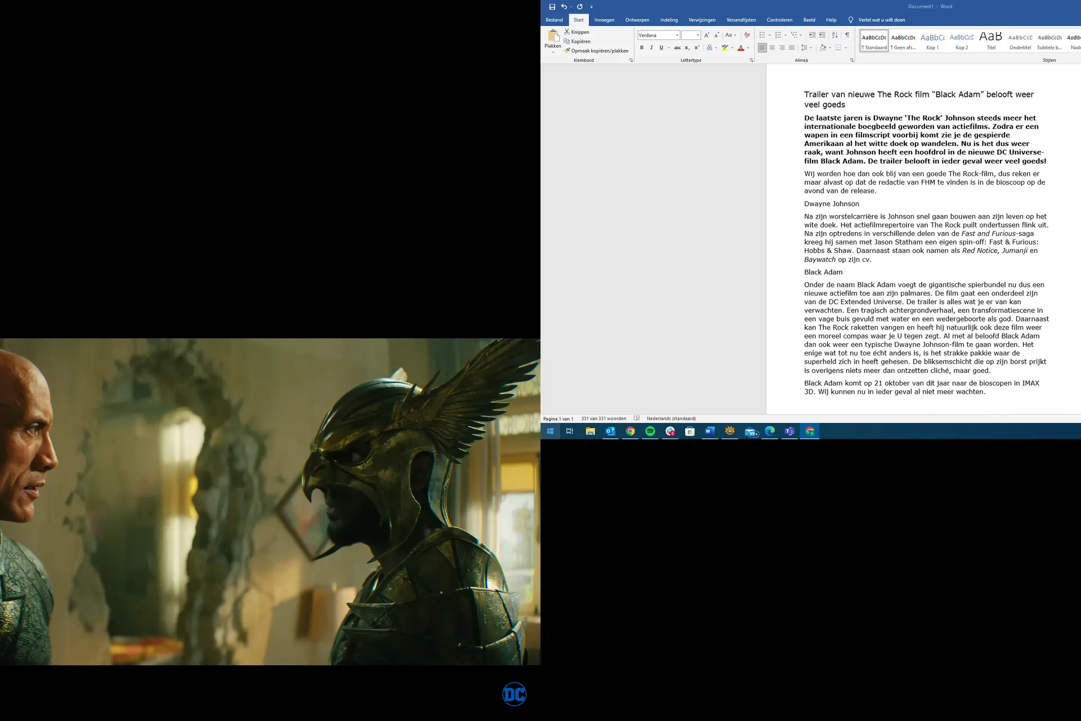Toggle Italic formatting

(651, 48)
